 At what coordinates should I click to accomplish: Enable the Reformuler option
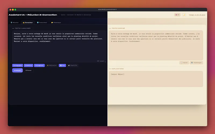[x=52, y=65]
